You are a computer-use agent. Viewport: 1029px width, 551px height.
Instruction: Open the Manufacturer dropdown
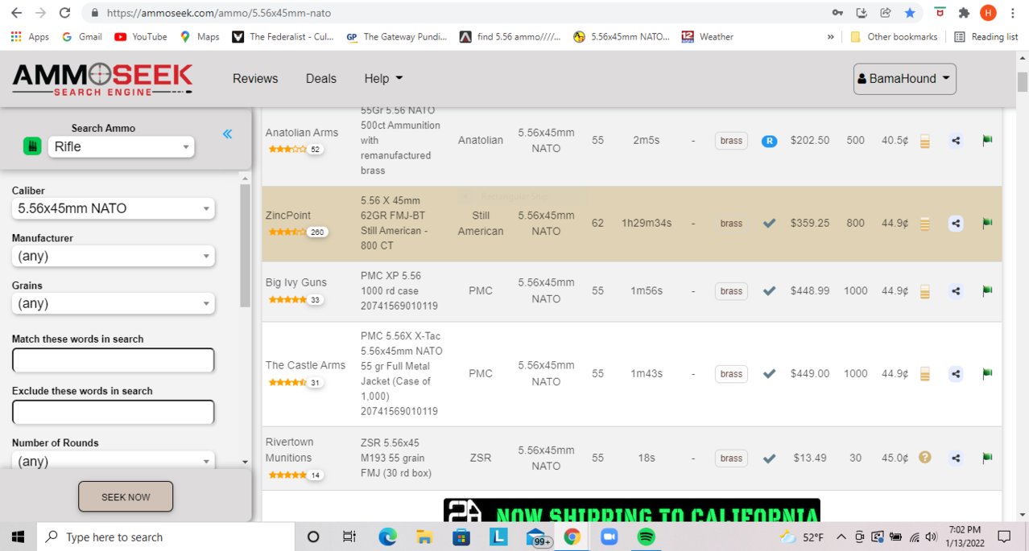pyautogui.click(x=114, y=256)
